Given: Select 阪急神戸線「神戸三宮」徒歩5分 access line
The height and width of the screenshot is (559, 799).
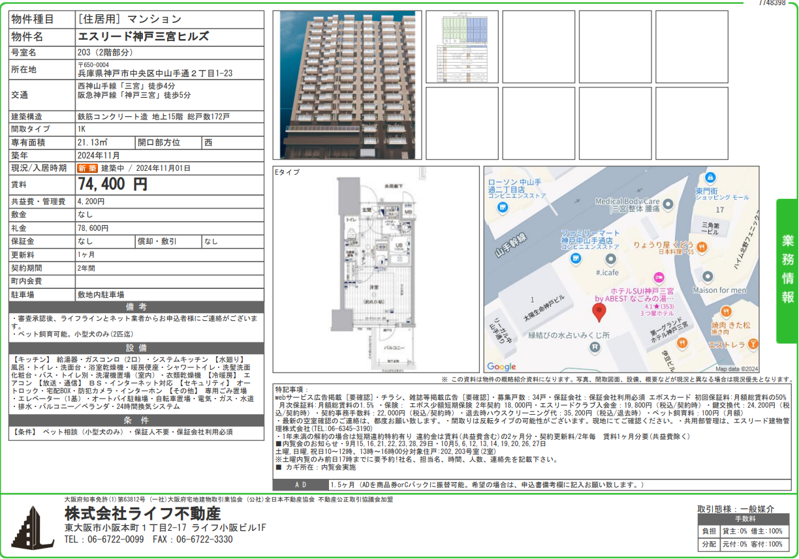Looking at the screenshot, I should (x=134, y=95).
